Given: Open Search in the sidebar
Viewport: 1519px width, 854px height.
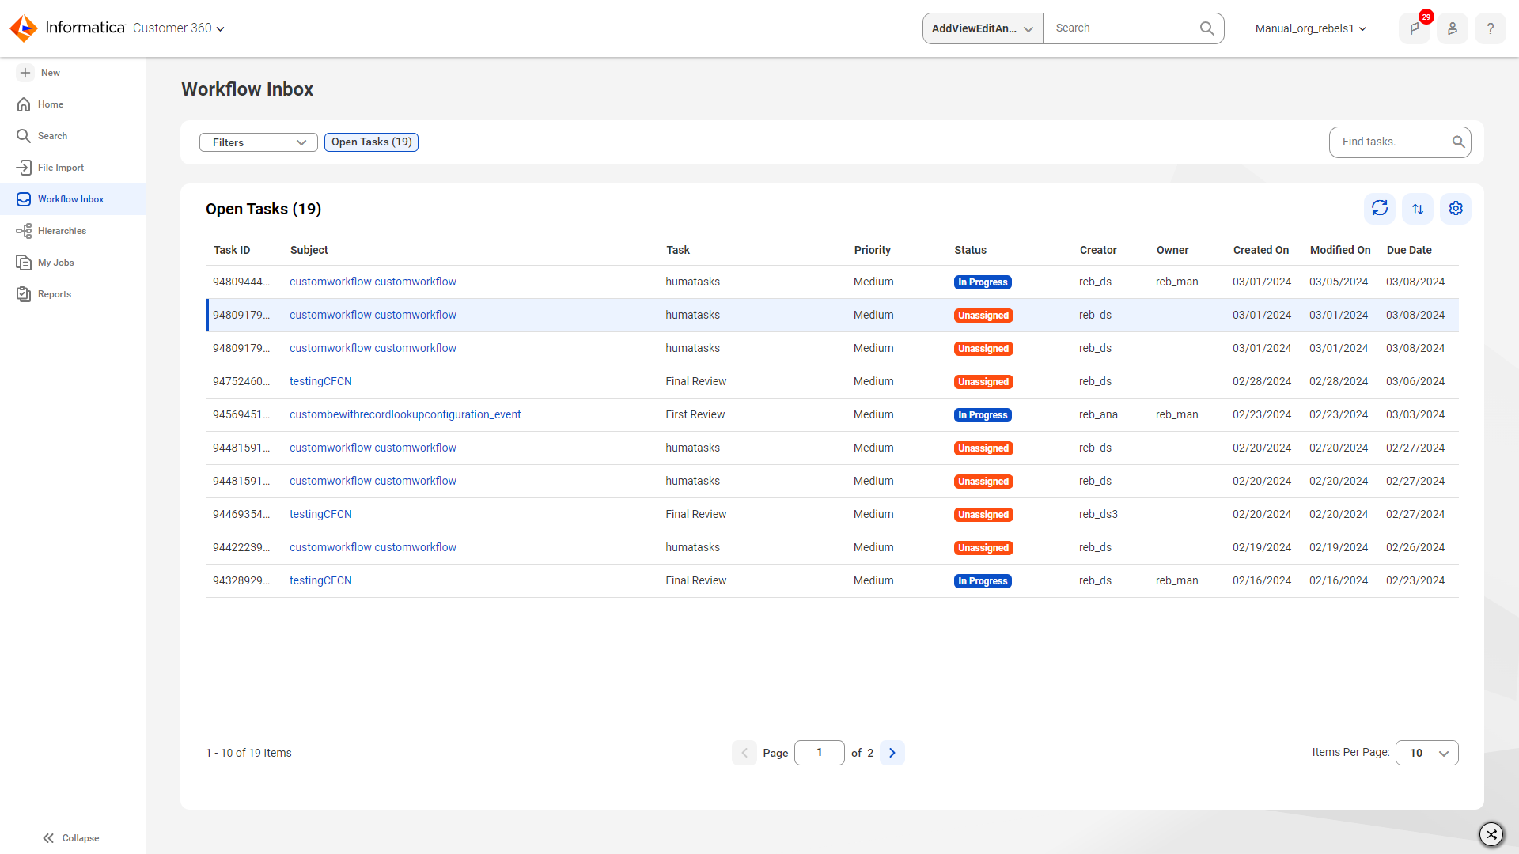Looking at the screenshot, I should (x=73, y=136).
